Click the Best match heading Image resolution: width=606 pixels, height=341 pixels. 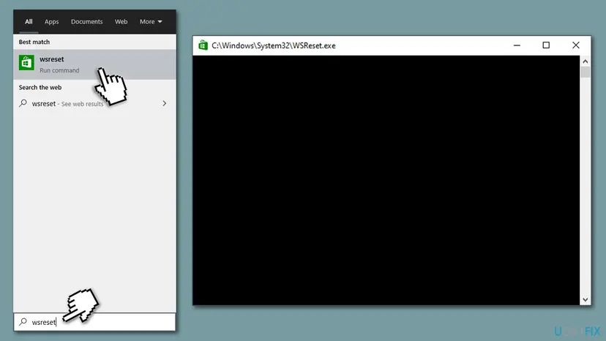coord(34,42)
